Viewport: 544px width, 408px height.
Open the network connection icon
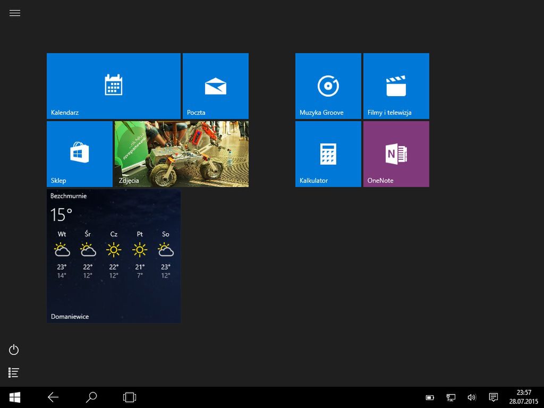(x=450, y=397)
